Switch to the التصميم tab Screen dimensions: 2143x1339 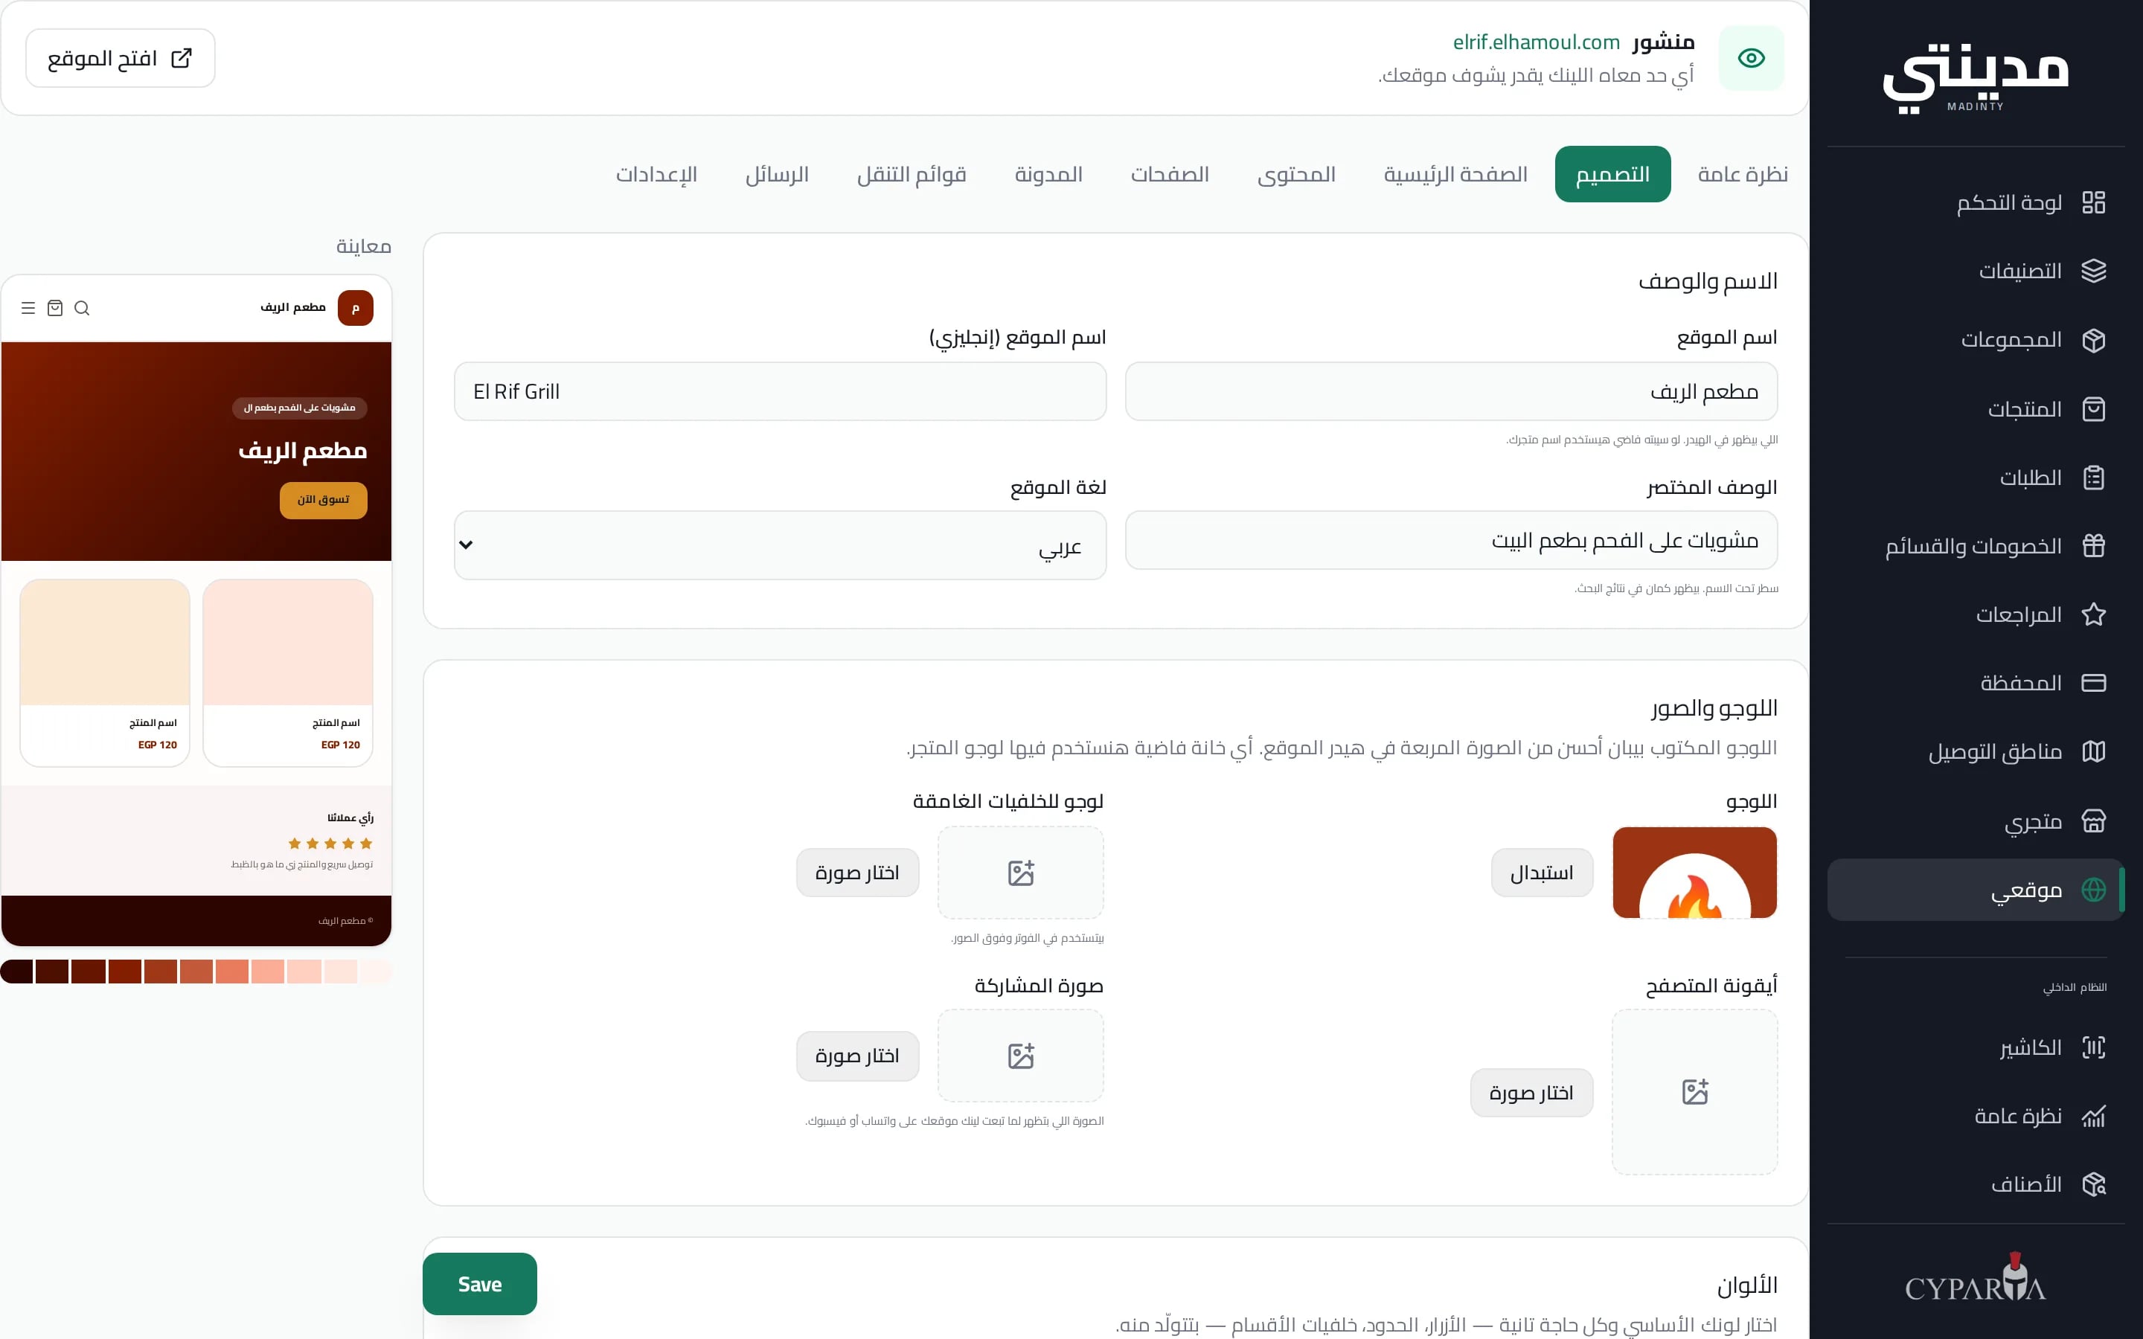(x=1612, y=175)
